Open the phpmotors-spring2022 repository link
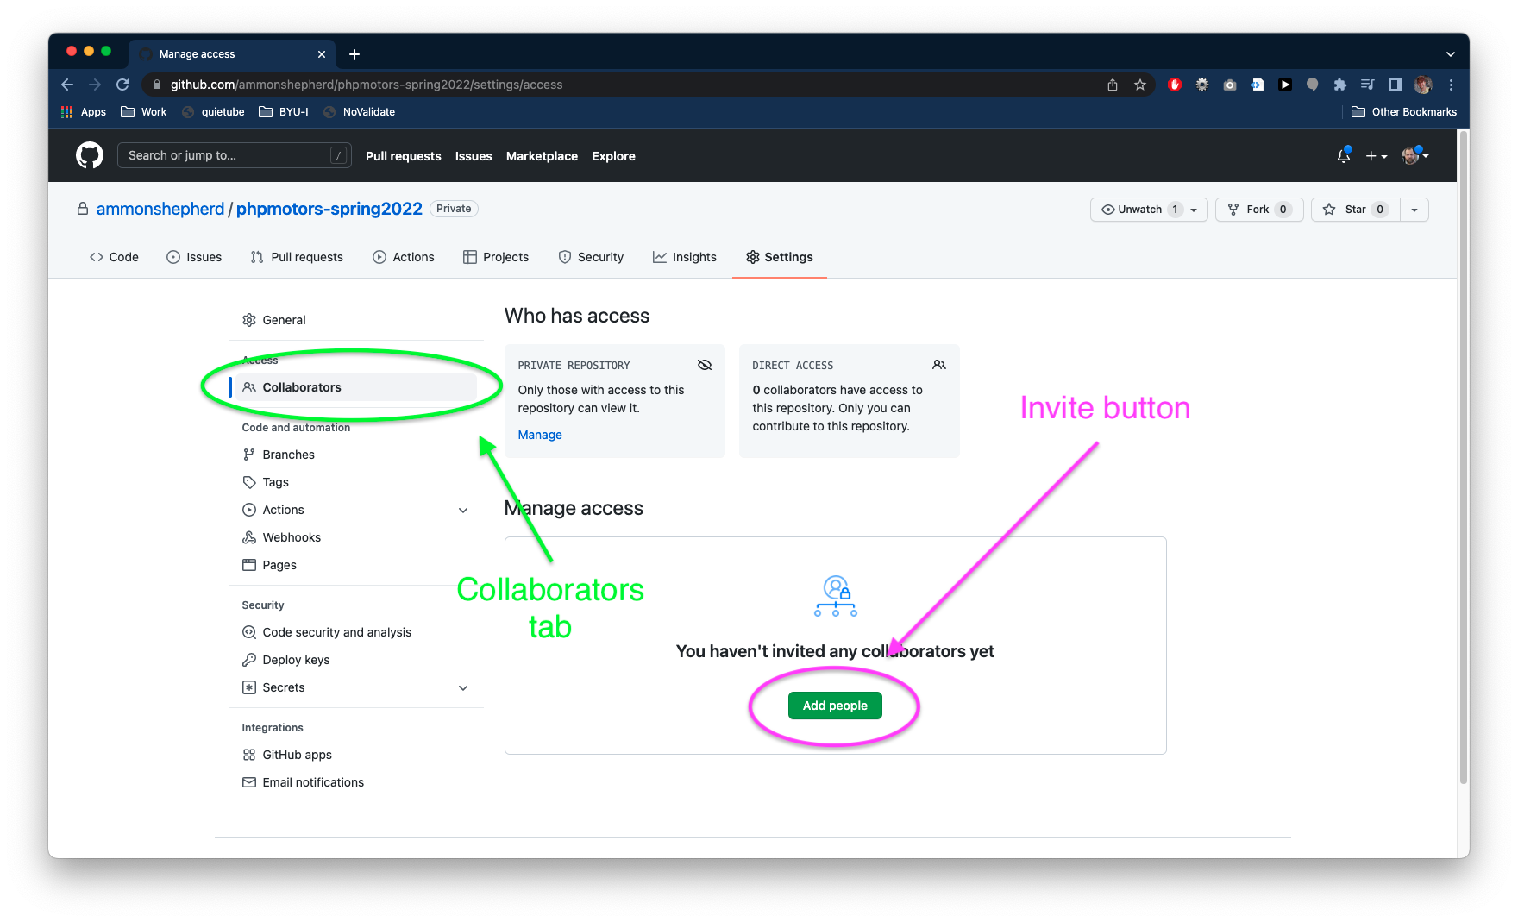The image size is (1518, 922). point(329,209)
